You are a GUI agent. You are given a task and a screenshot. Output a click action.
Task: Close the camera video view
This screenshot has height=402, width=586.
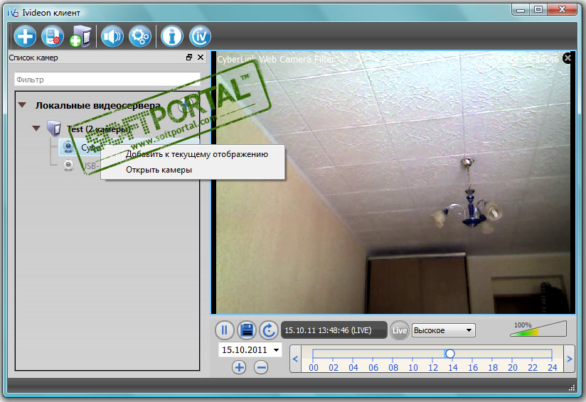(568, 58)
